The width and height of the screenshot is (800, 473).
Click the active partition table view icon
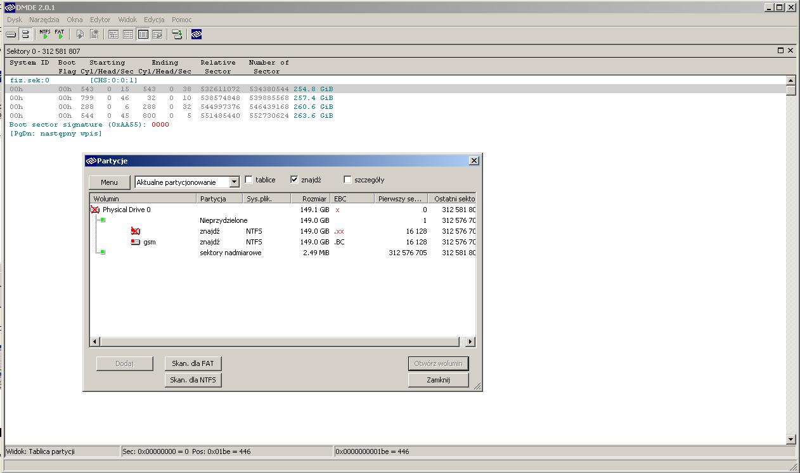(143, 34)
